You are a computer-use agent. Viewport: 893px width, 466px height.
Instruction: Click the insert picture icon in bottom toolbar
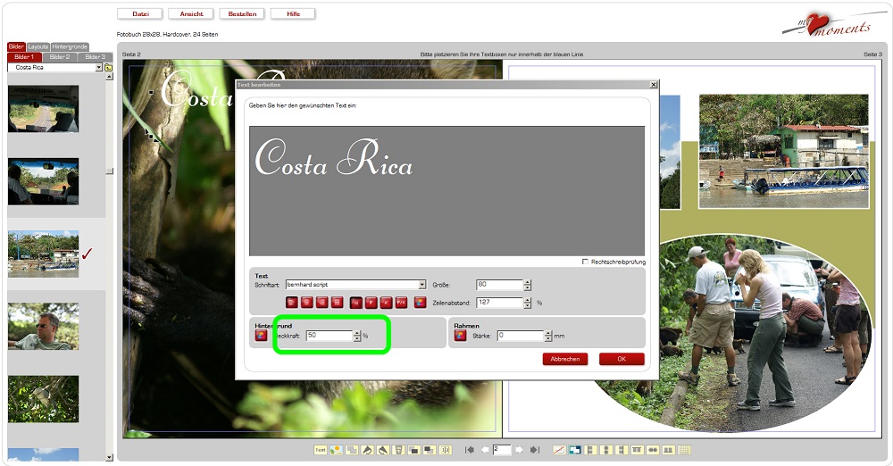coord(336,450)
